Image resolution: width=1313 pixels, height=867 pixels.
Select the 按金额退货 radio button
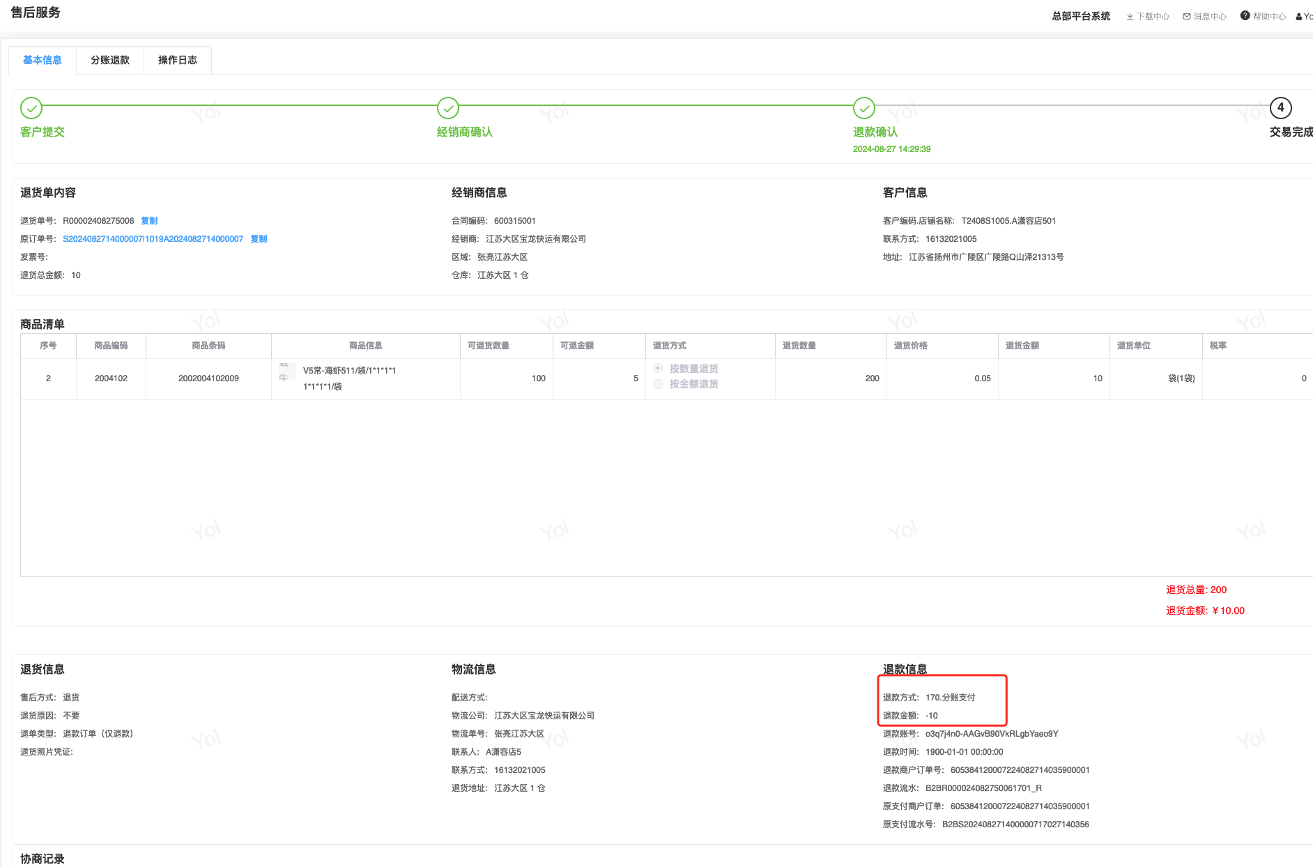coord(658,384)
